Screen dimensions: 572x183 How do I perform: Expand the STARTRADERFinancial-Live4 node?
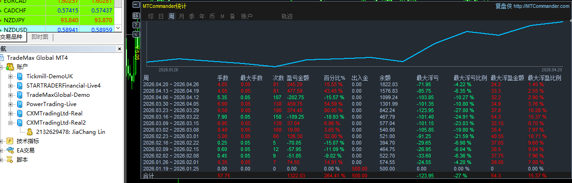point(11,85)
